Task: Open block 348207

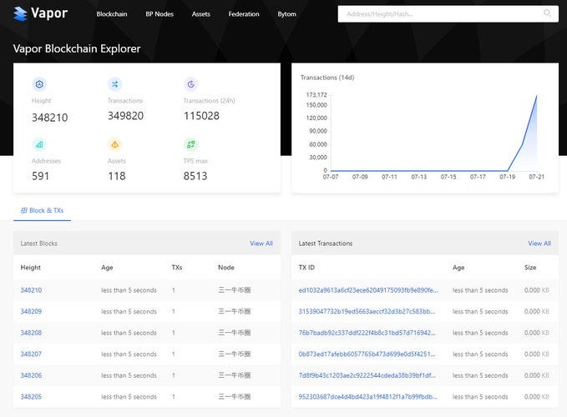Action: tap(31, 354)
